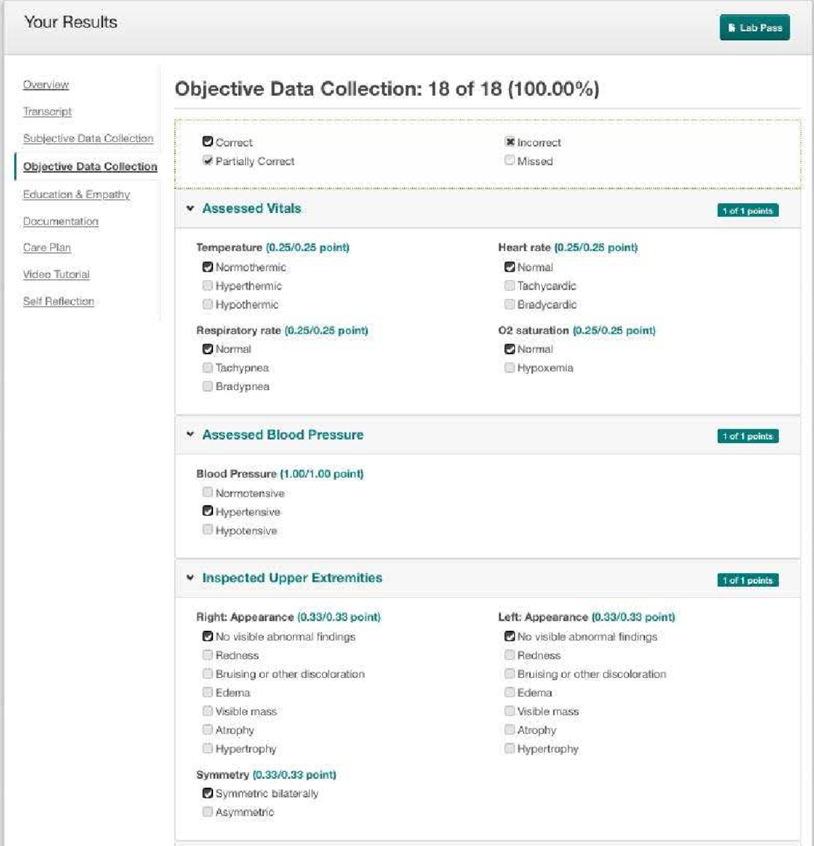Click the Objective Data Collection score heading
Screen dimensions: 814x846
click(387, 90)
